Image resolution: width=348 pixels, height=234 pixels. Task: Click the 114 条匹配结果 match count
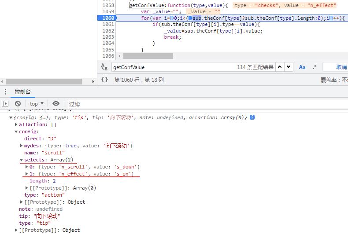(x=255, y=67)
